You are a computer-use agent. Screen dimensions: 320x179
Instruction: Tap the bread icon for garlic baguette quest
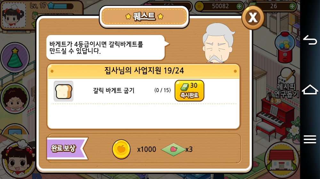pos(63,91)
